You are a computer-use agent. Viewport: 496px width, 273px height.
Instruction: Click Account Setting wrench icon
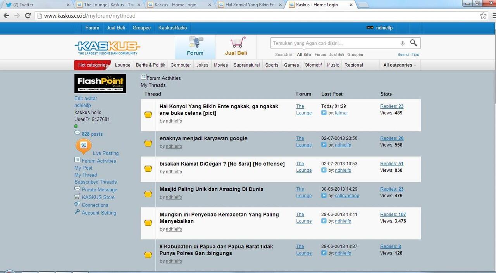77,212
